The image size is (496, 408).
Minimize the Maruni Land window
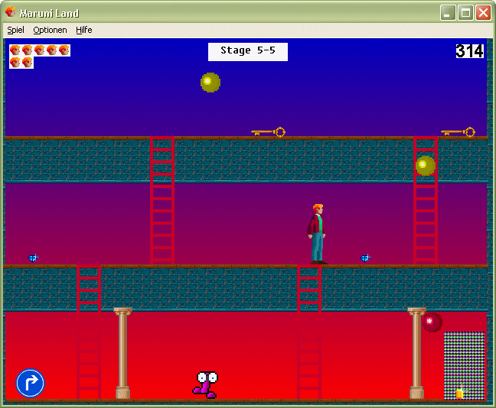point(448,13)
